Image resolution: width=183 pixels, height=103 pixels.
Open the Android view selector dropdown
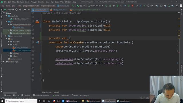[x=9, y=9]
